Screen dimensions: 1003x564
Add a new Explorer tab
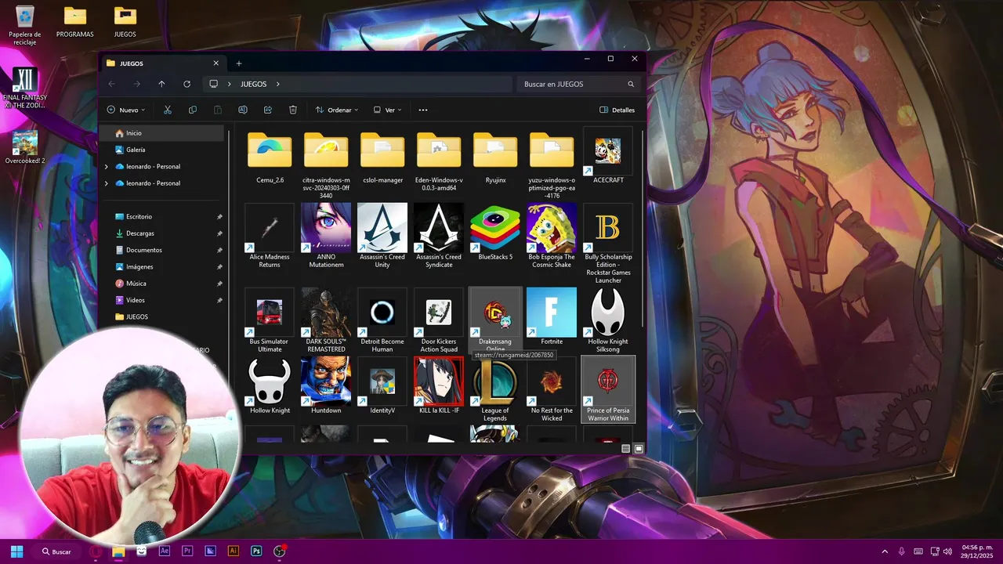(239, 63)
